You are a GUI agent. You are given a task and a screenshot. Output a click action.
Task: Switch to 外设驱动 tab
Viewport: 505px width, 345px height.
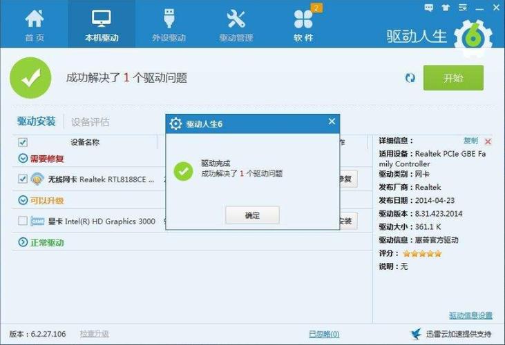[x=169, y=26]
